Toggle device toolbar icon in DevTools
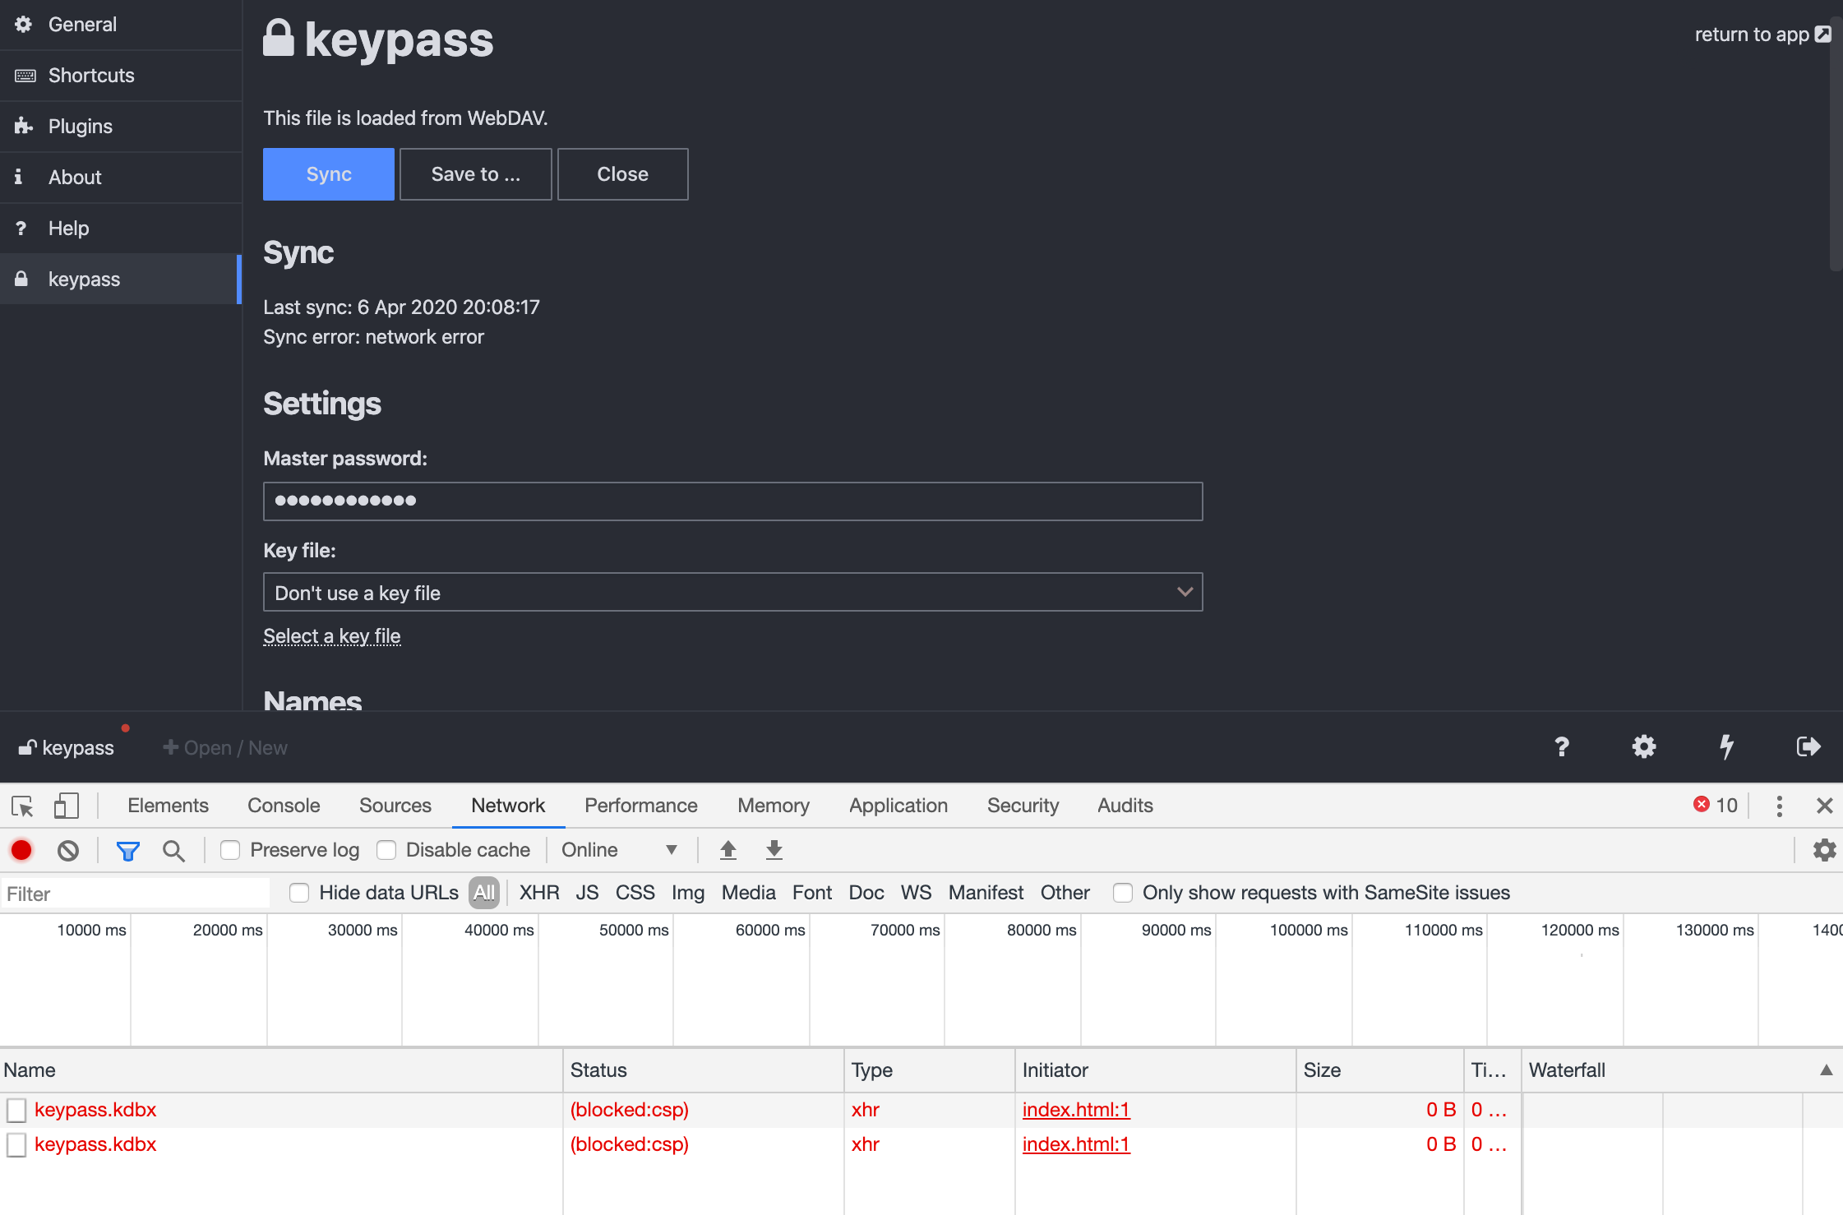This screenshot has width=1843, height=1215. pyautogui.click(x=66, y=806)
